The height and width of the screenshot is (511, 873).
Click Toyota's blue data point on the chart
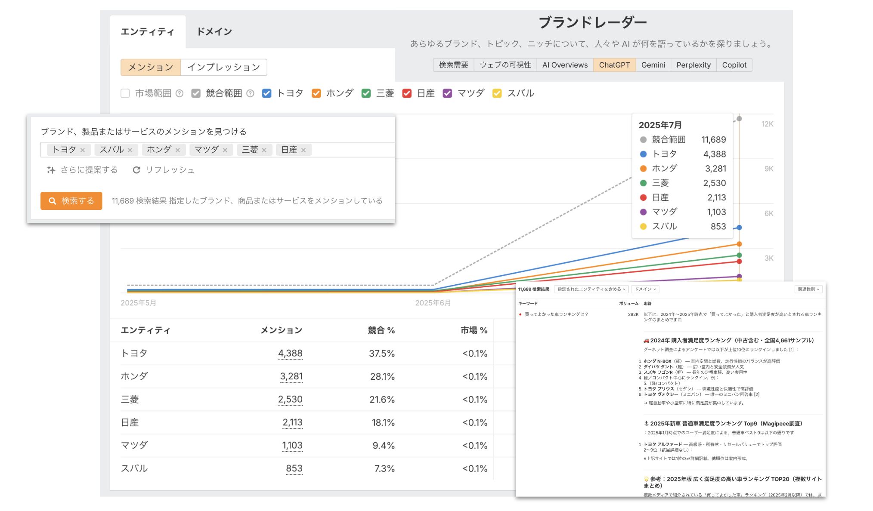(739, 228)
